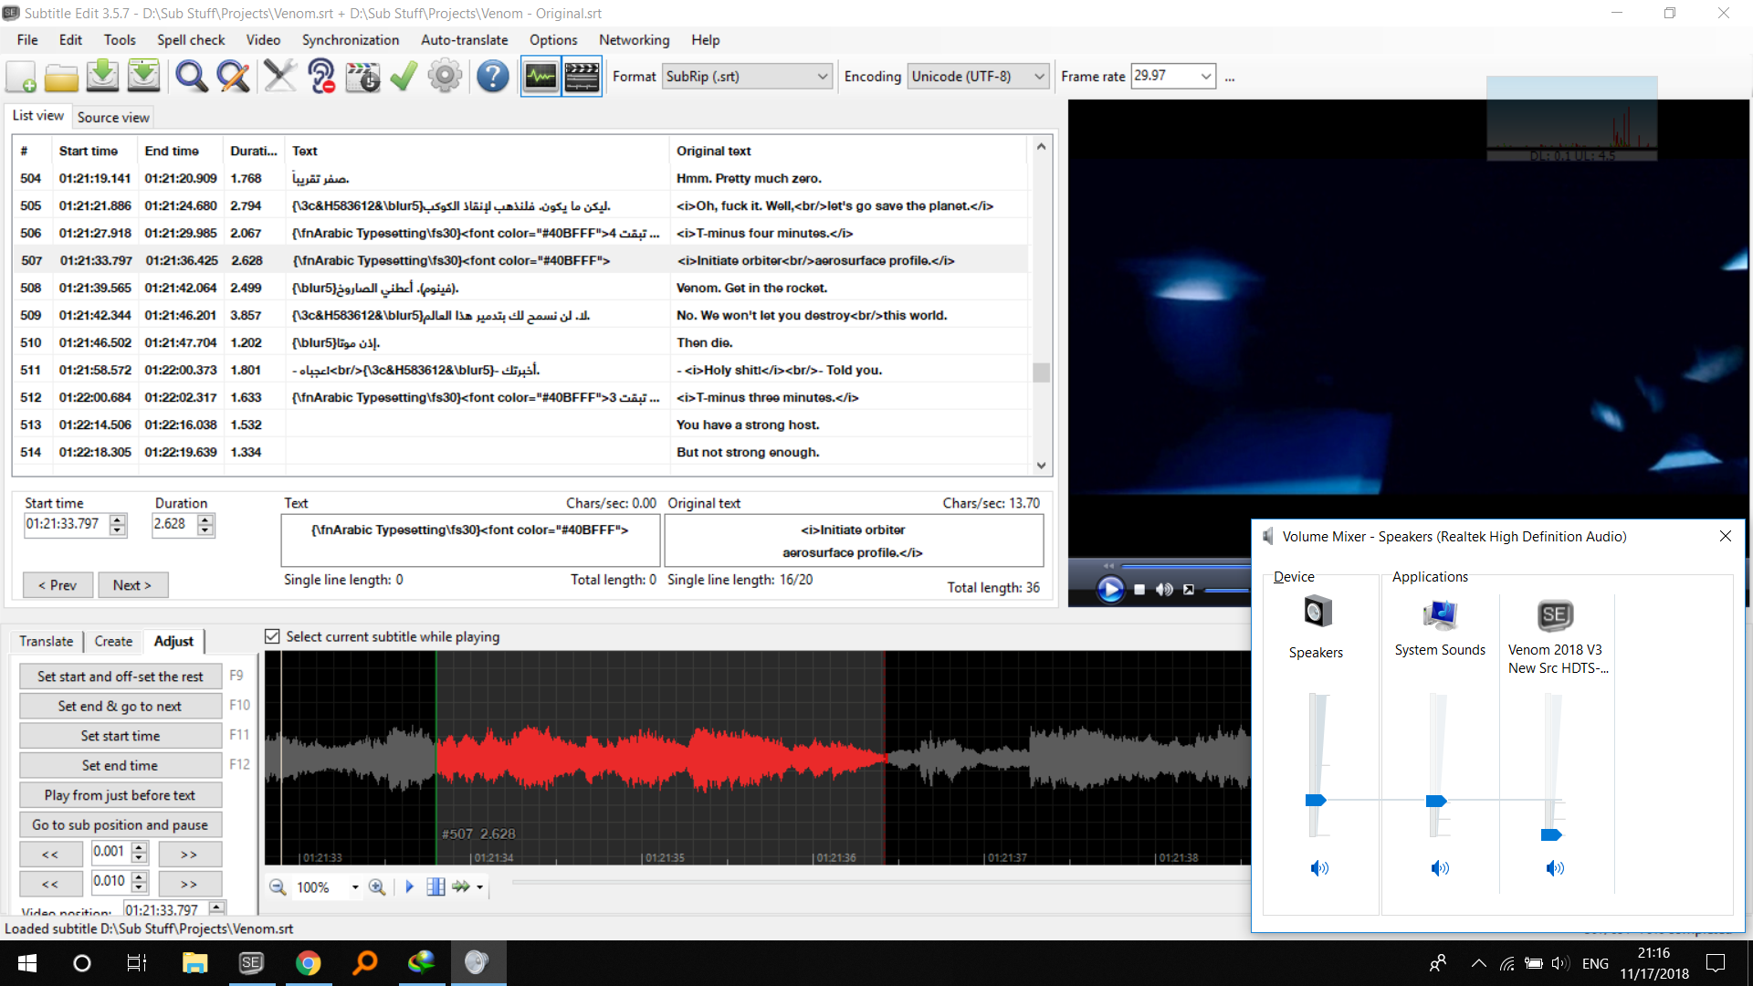Toggle the video player with the clapperboard icon

click(582, 77)
